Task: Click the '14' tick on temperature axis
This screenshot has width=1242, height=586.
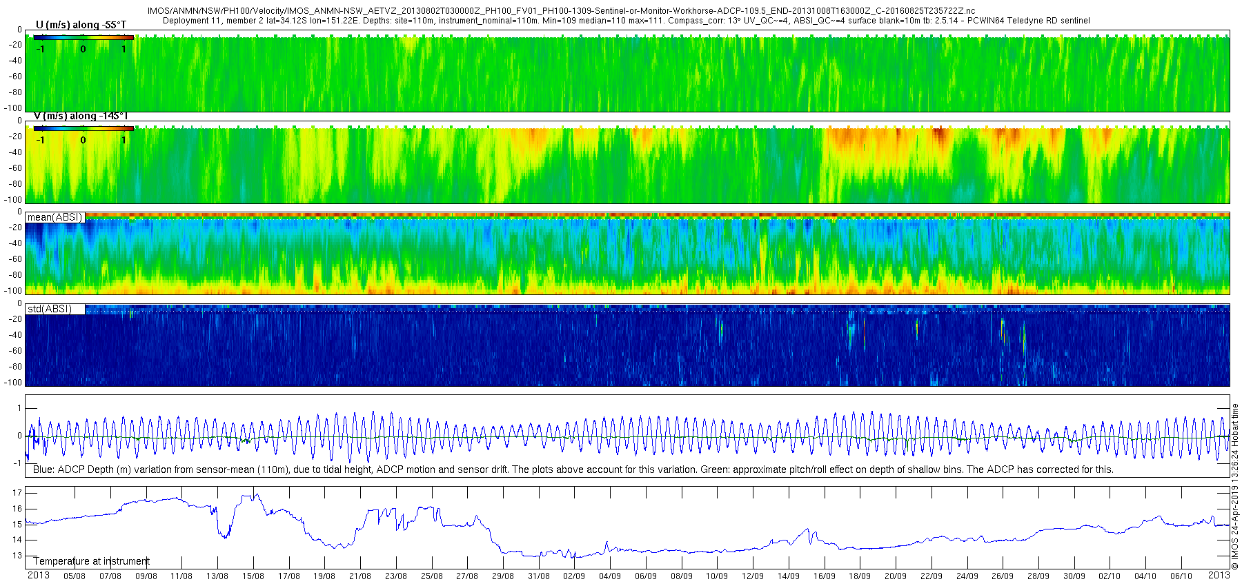Action: pos(17,540)
